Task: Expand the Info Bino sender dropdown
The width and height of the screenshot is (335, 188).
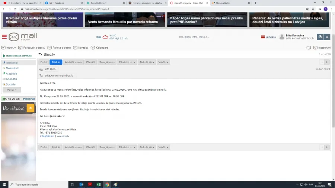Action: point(51,69)
